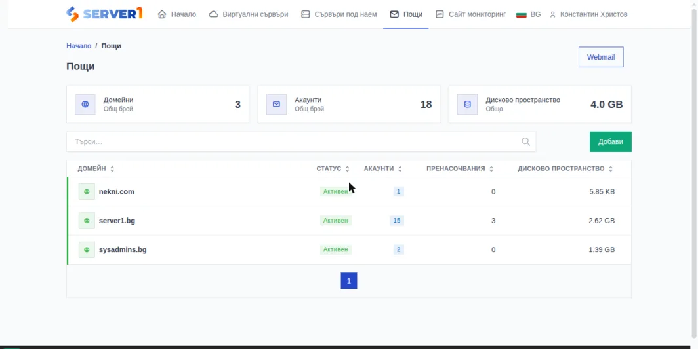Open the BG language selector

(x=528, y=14)
